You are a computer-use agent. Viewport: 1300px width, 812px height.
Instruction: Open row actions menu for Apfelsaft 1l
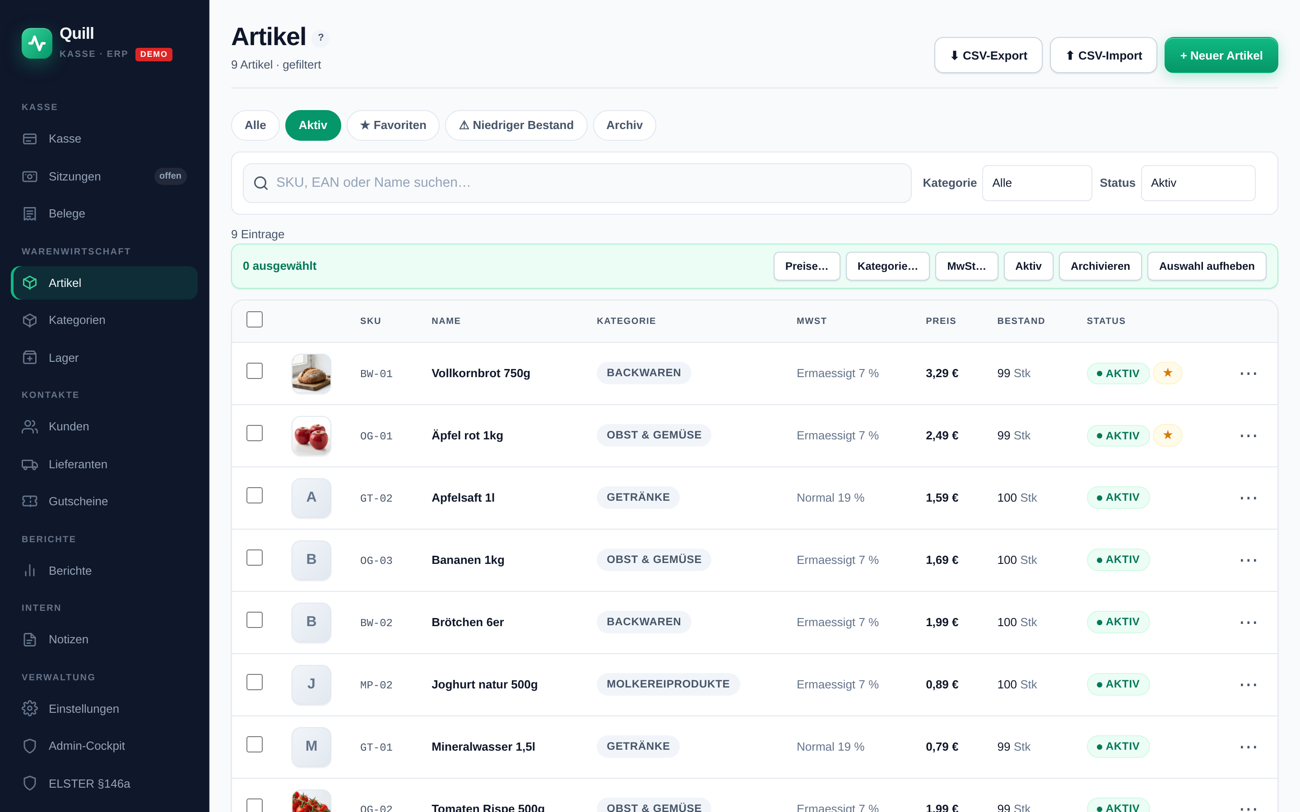click(x=1249, y=498)
